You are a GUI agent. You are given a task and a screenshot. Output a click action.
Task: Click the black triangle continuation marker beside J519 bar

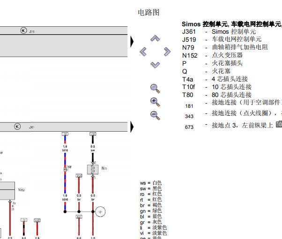tap(132, 41)
